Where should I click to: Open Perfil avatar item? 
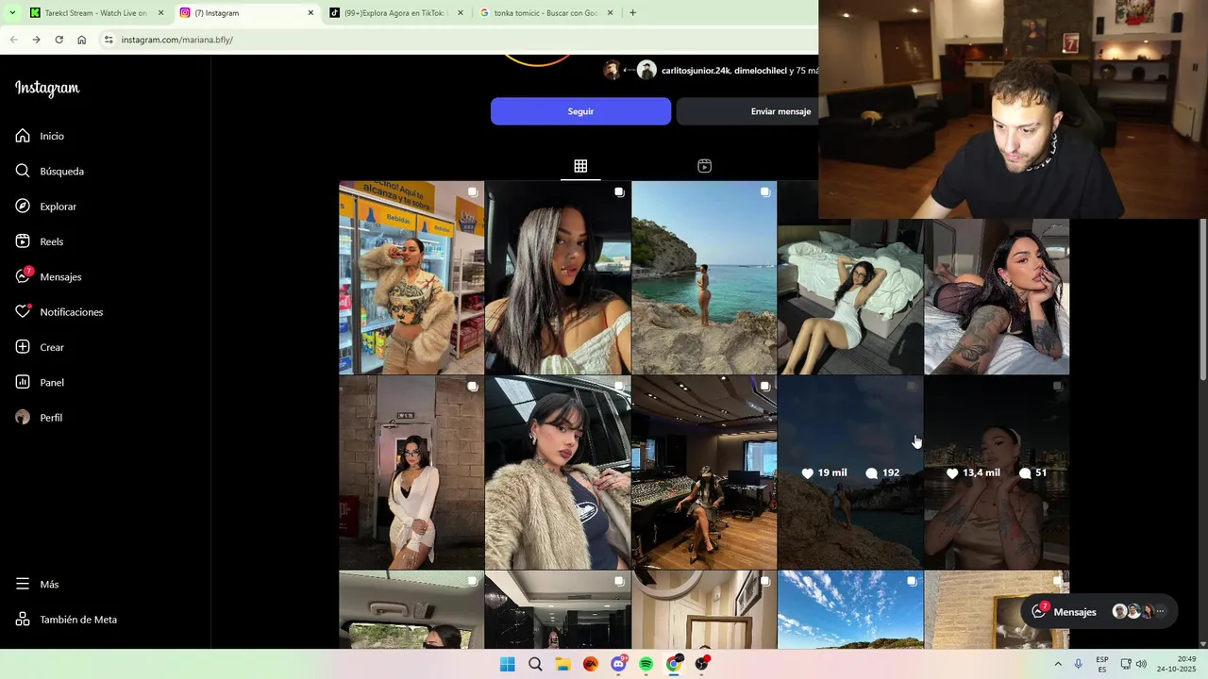click(39, 418)
